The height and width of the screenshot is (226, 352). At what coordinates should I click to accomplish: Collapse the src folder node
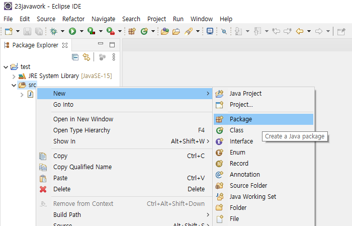coord(14,86)
